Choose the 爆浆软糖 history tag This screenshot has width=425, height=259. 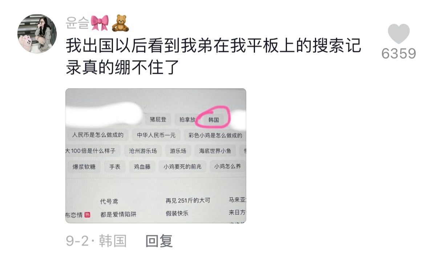pos(84,167)
